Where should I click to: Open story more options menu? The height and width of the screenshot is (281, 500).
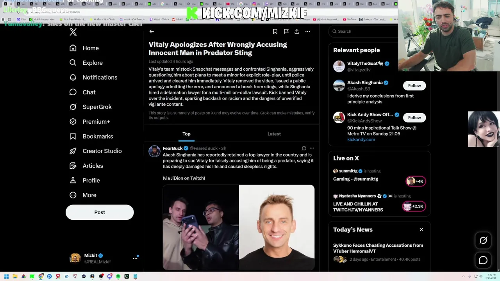coord(308,31)
